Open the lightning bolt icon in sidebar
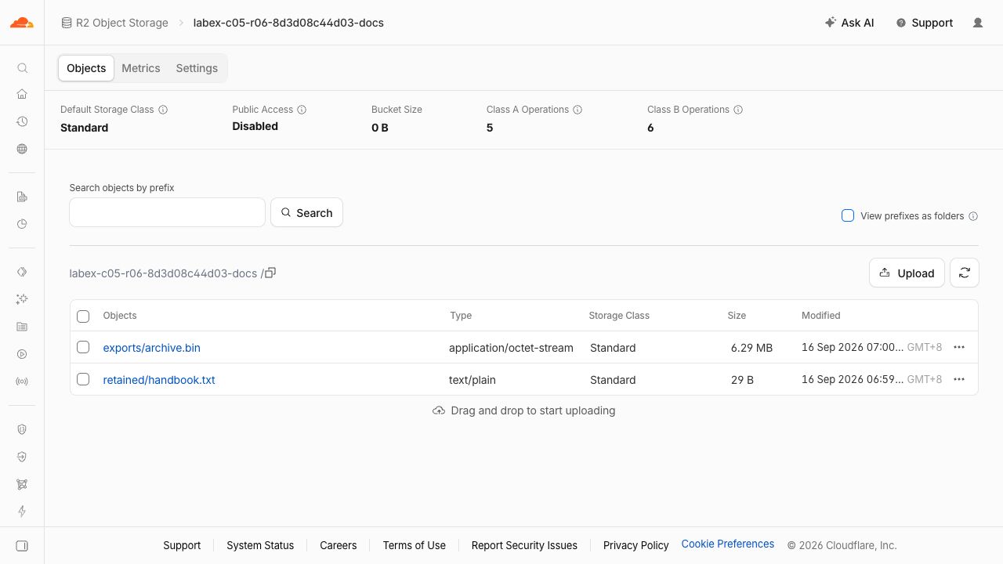The height and width of the screenshot is (564, 1003). click(22, 512)
